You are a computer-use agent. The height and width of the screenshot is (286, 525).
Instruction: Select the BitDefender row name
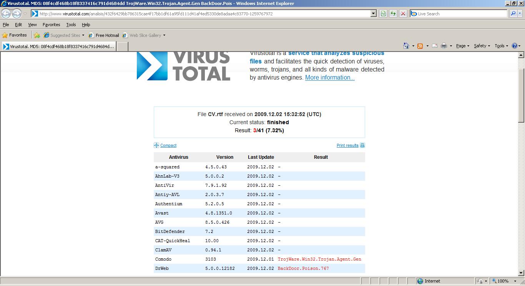pos(170,231)
